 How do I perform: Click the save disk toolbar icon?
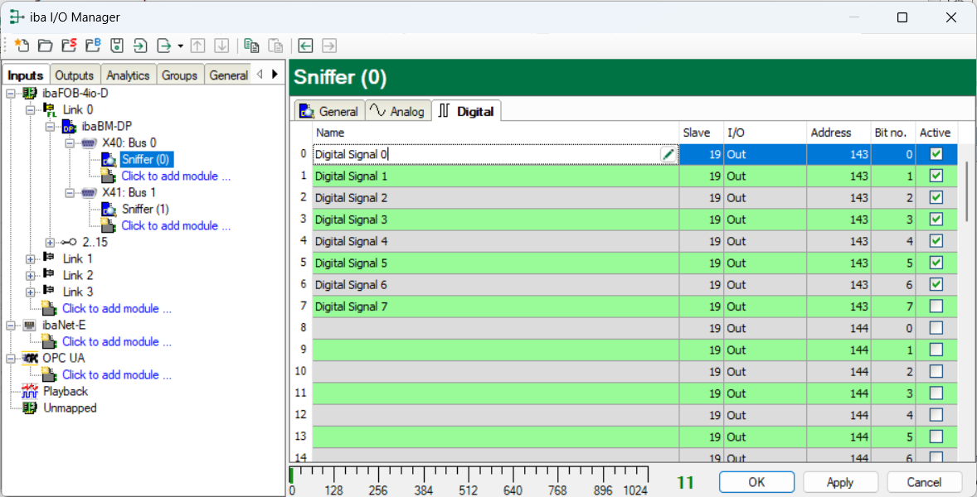tap(117, 46)
